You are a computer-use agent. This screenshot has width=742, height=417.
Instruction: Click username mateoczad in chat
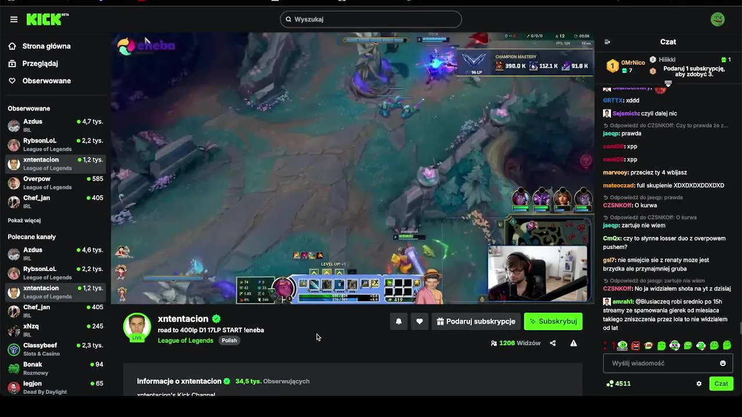[x=619, y=185]
